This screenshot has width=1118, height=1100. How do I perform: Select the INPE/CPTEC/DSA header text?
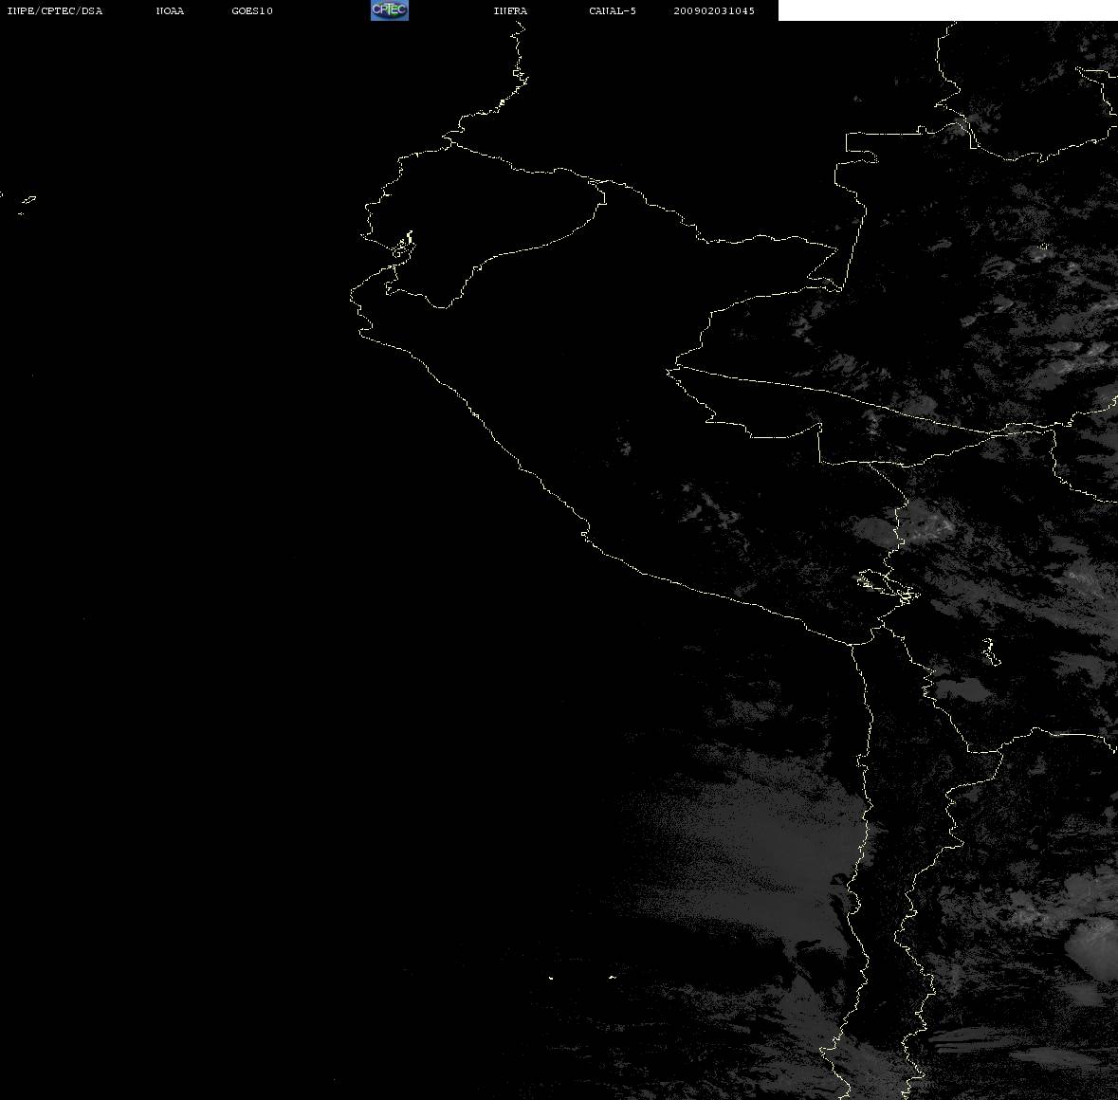(55, 10)
